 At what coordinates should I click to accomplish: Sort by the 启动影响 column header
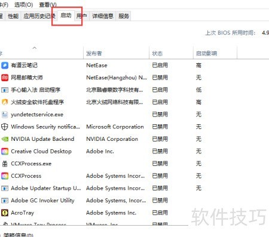click(206, 53)
